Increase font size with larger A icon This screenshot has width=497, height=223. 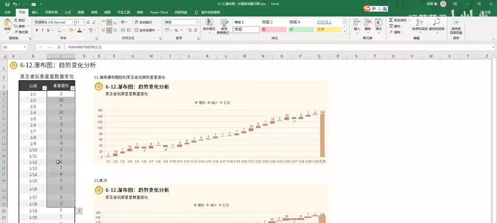point(88,22)
